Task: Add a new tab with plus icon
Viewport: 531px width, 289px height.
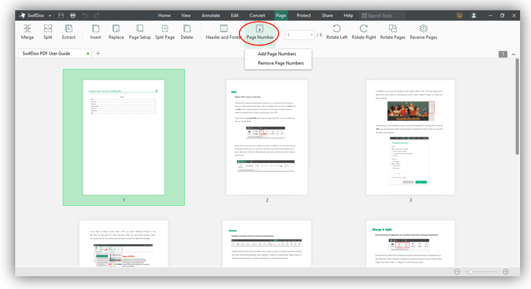Action: [x=98, y=53]
